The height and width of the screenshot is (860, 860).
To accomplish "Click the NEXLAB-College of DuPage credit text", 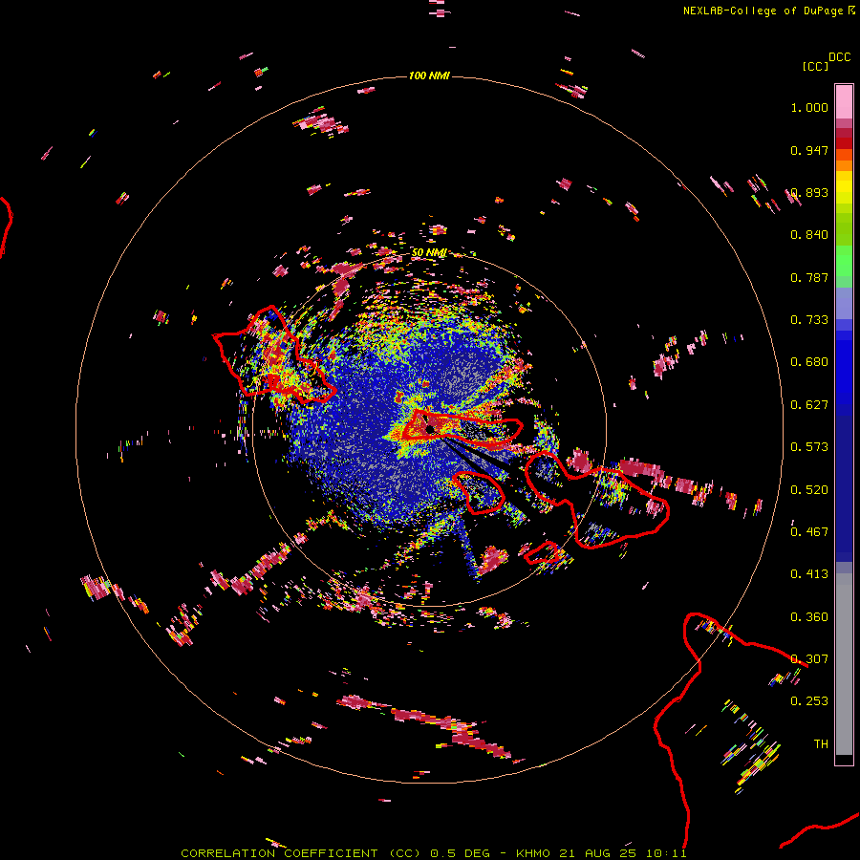I will pos(763,11).
